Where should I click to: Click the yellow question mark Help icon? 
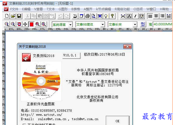click(112, 16)
